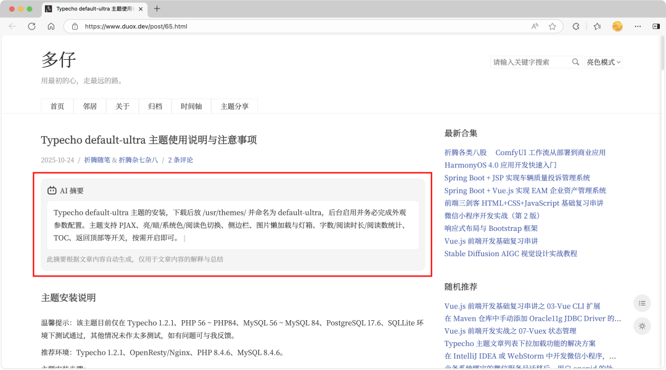Toggle the browser sidebar panel icon
Viewport: 666px width, 370px height.
(x=656, y=26)
